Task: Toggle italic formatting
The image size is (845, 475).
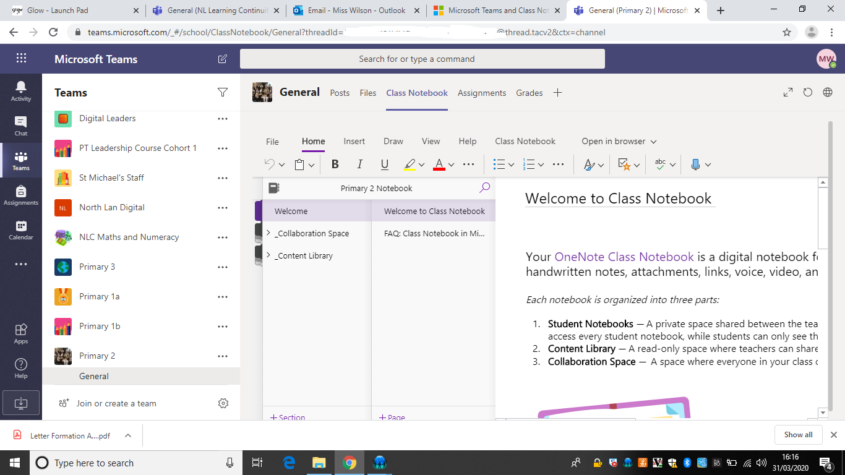Action: point(359,164)
